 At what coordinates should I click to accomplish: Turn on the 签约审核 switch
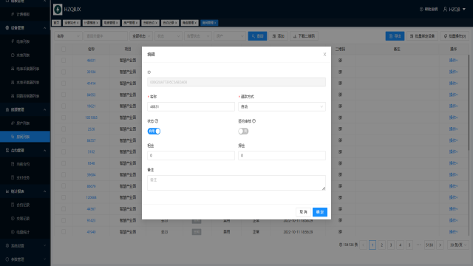(x=243, y=132)
